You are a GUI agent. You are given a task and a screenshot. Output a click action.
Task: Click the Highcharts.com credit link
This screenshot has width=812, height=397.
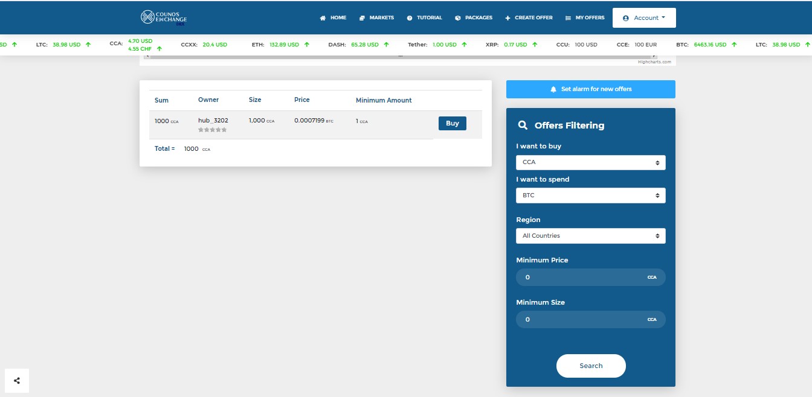click(x=654, y=62)
